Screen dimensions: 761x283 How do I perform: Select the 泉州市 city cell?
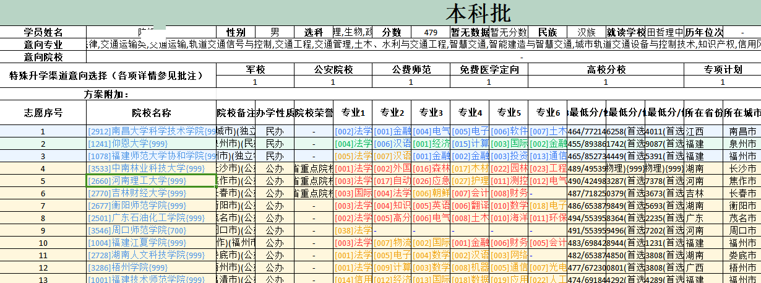pos(742,144)
